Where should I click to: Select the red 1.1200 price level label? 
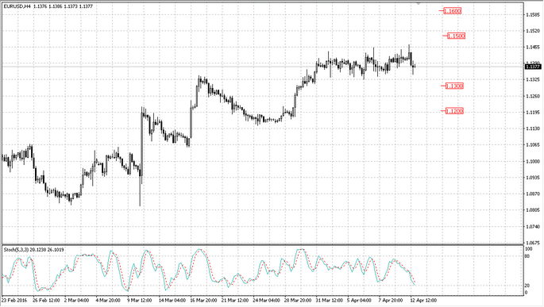(454, 111)
